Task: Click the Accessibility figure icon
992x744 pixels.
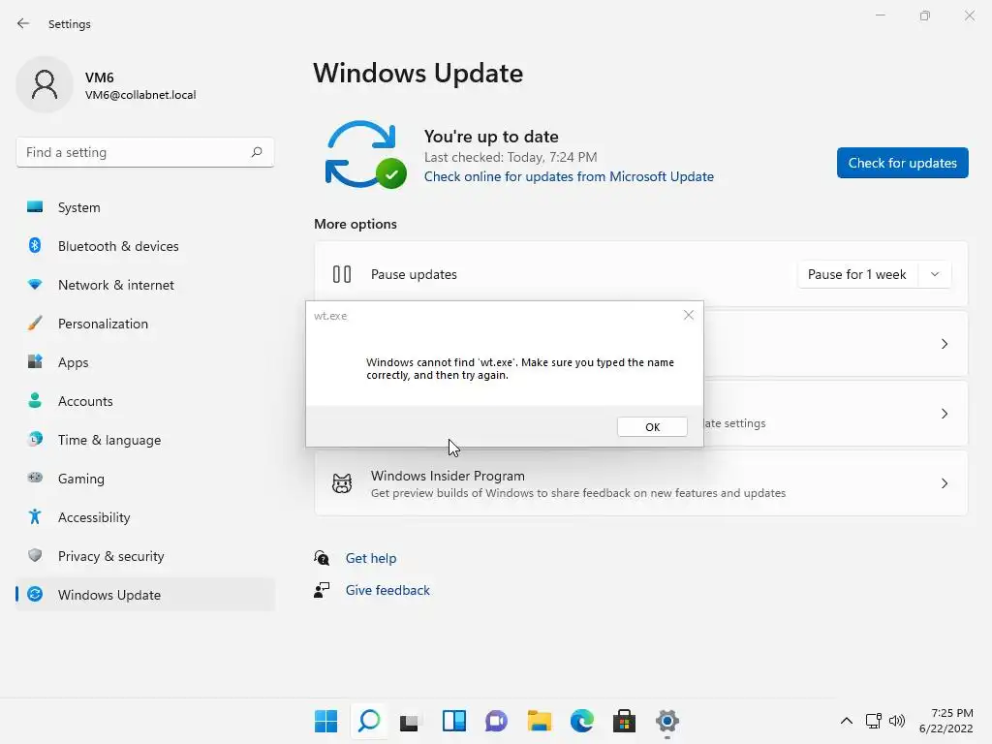Action: [35, 517]
